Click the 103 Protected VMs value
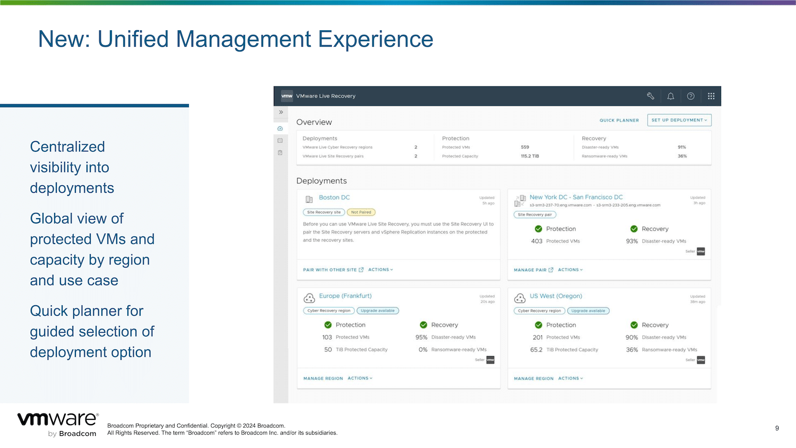The image size is (796, 448). point(327,338)
